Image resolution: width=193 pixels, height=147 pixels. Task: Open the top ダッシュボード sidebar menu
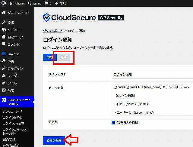click(x=18, y=13)
